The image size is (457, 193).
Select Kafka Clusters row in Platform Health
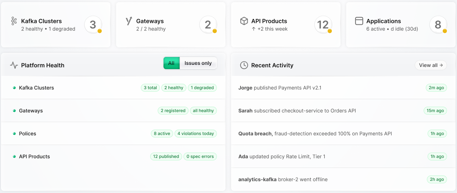[x=113, y=88]
